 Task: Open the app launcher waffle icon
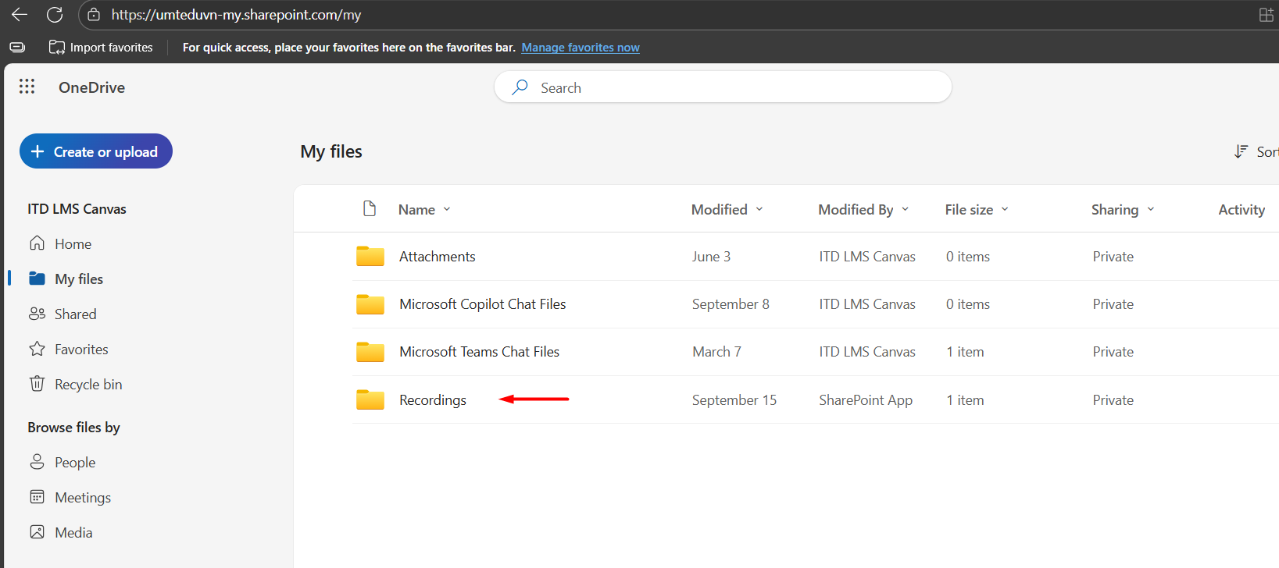pyautogui.click(x=27, y=87)
